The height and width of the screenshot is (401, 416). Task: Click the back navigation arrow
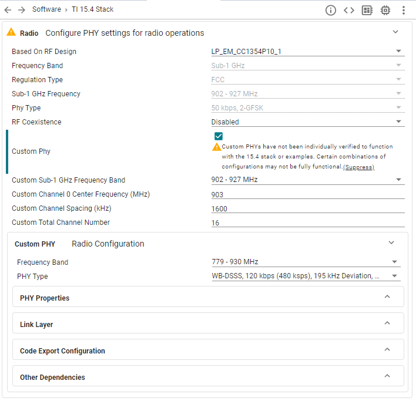pyautogui.click(x=8, y=9)
